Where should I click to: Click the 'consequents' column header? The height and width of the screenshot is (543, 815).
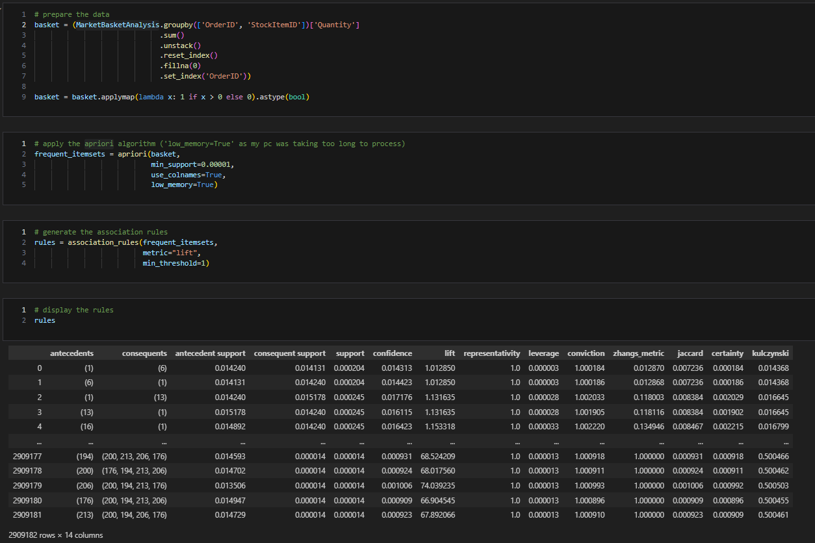coord(144,353)
